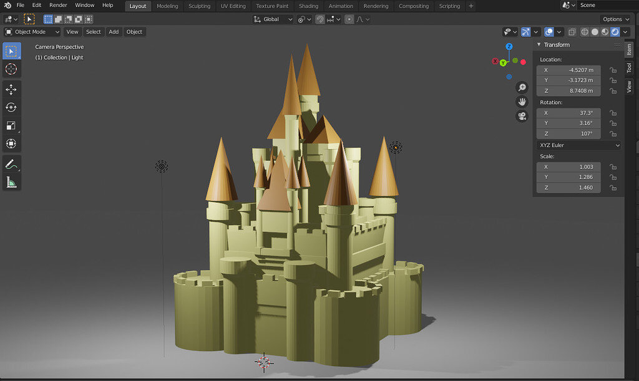
Task: Switch to the Shading workspace tab
Action: [308, 6]
